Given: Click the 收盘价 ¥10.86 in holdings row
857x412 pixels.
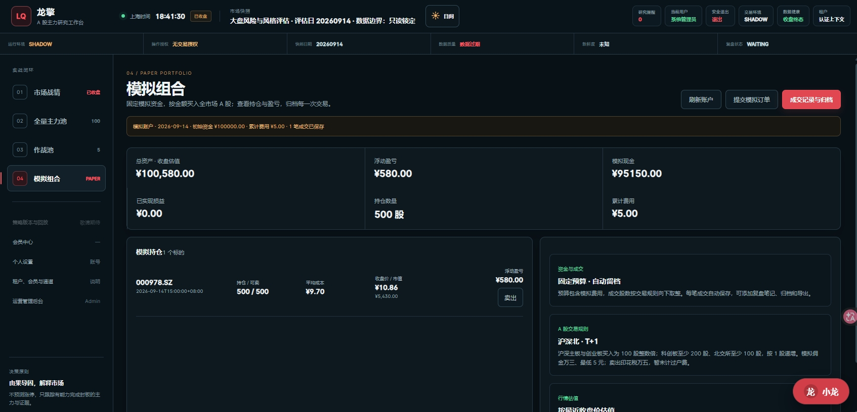Looking at the screenshot, I should 386,288.
